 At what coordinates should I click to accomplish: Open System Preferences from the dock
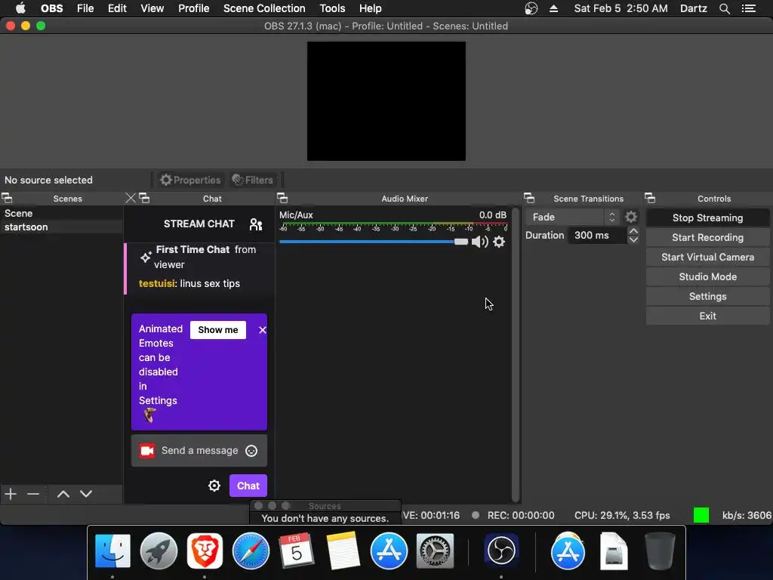click(x=435, y=551)
